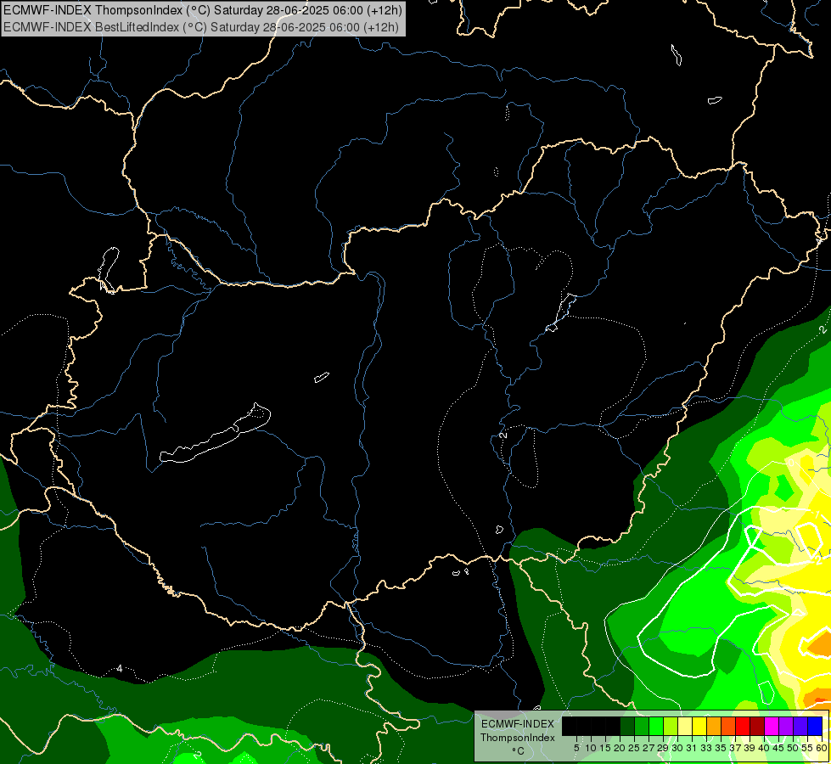The image size is (831, 764).
Task: Click the legend's °C unit label
Action: coord(519,751)
